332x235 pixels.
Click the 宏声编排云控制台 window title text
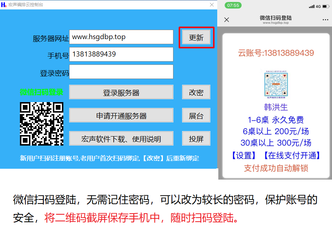[x=26, y=5]
